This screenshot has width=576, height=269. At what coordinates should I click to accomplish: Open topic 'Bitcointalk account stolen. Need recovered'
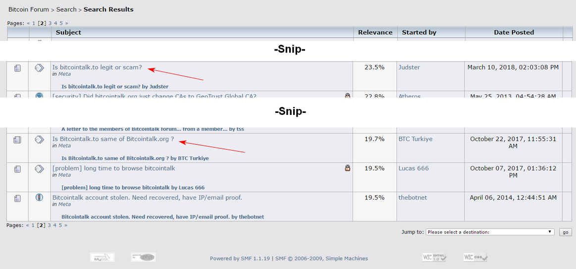[x=147, y=198]
